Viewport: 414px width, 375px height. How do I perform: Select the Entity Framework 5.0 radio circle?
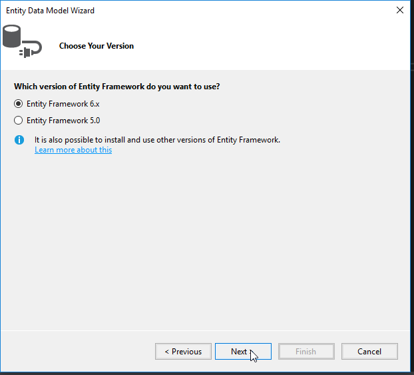[x=18, y=121]
